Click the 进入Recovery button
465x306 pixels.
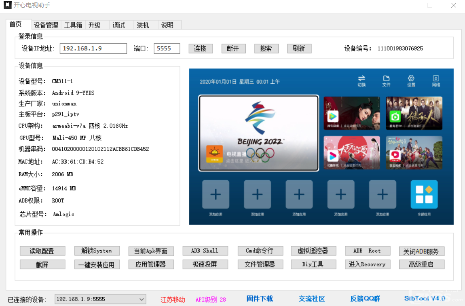368,264
